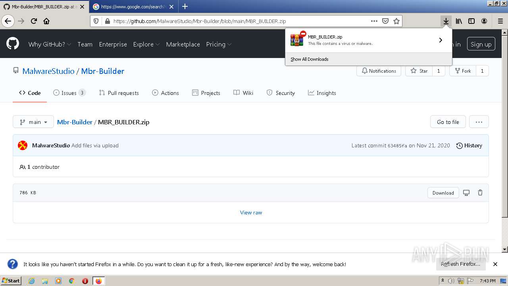Open the tracking protection shield icon
This screenshot has height=286, width=508.
point(96,21)
